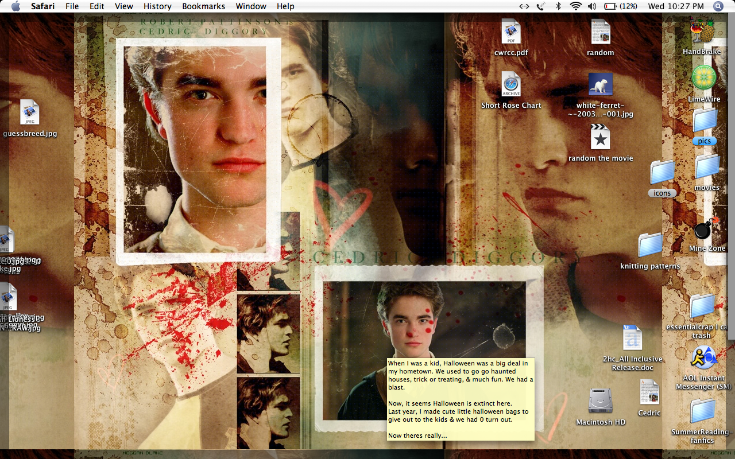Click the yellow Halloween sticky note
The image size is (735, 459).
point(461,399)
